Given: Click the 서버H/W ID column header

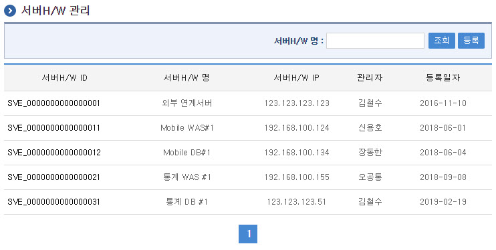Looking at the screenshot, I should pyautogui.click(x=65, y=77).
